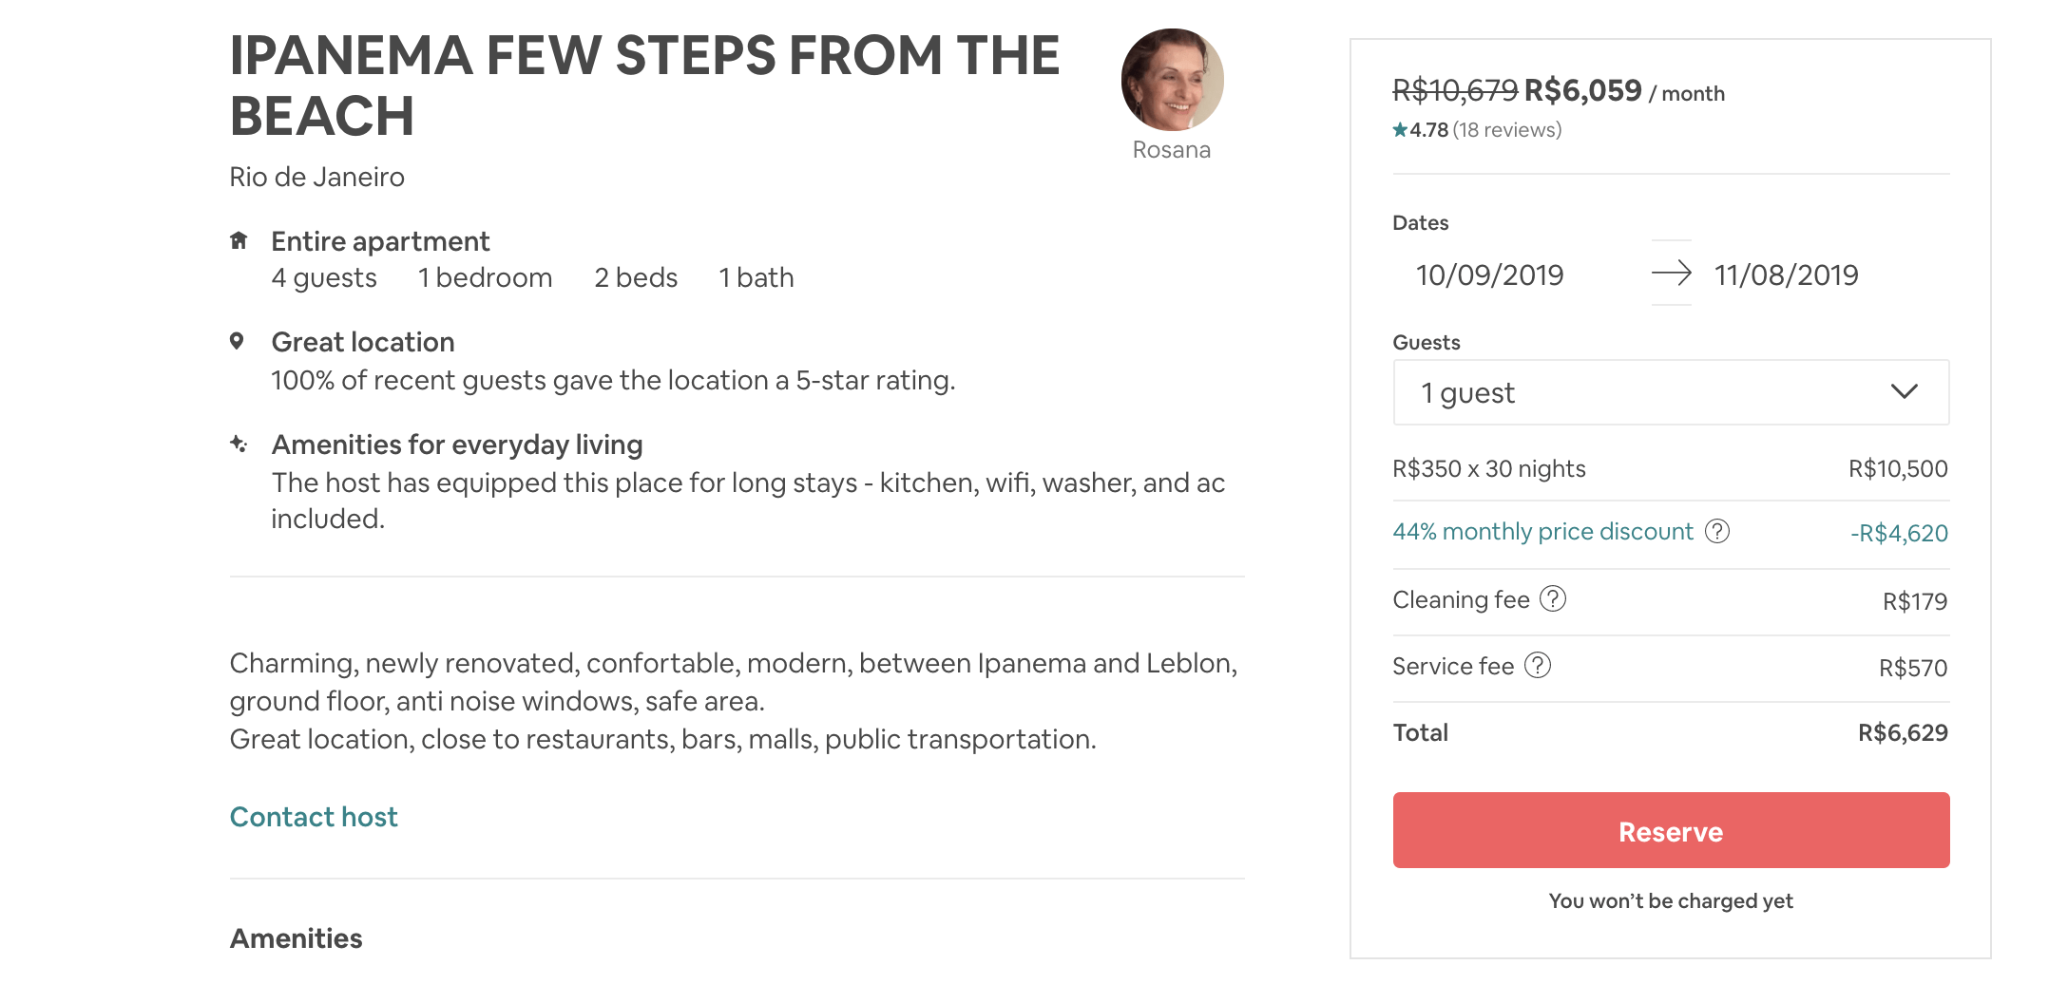Click the 44% monthly price discount text
The image size is (2049, 984).
pos(1542,532)
